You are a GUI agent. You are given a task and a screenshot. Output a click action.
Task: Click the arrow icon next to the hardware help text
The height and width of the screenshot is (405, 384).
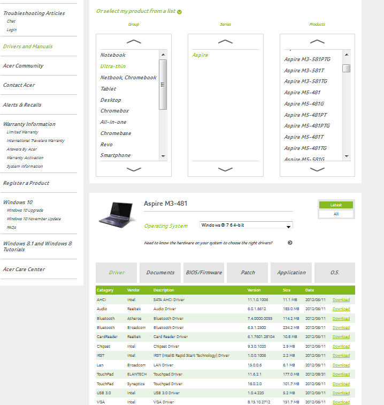pyautogui.click(x=290, y=243)
